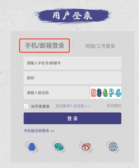
Task: Focus the 请输入验证码 field
Action: pos(56,93)
